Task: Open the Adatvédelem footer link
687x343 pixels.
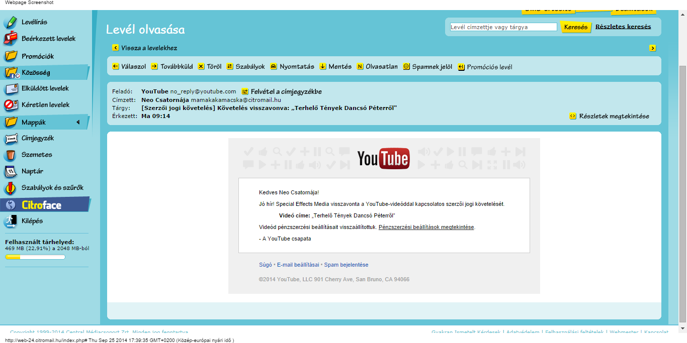Action: point(523,332)
